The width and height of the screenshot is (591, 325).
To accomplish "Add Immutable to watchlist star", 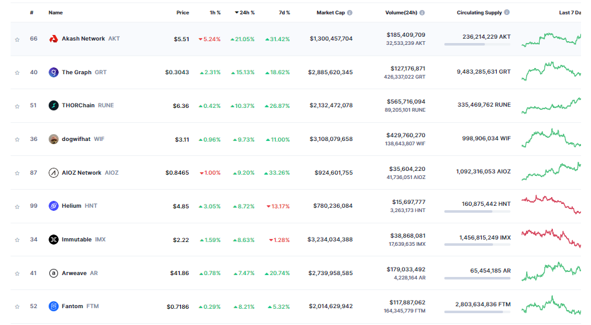I will (17, 240).
